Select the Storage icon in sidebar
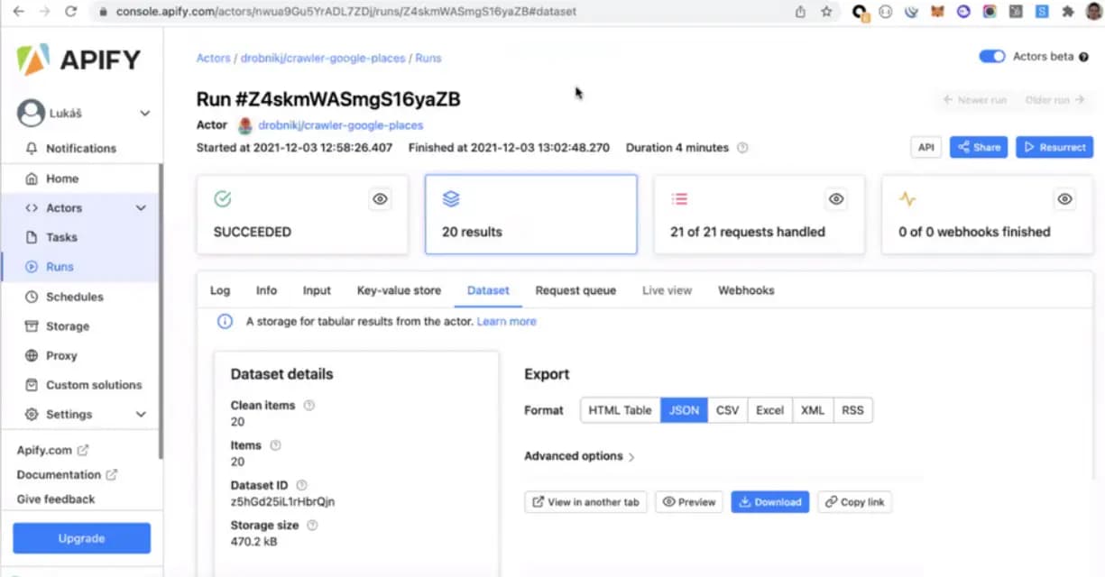This screenshot has height=577, width=1105. [31, 325]
